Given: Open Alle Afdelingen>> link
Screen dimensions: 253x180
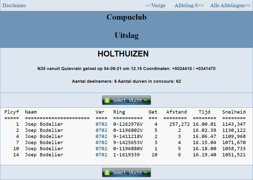Looking at the screenshot, I should tap(230, 5).
